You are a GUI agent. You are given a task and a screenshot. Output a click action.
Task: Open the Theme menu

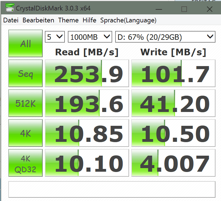(x=68, y=20)
